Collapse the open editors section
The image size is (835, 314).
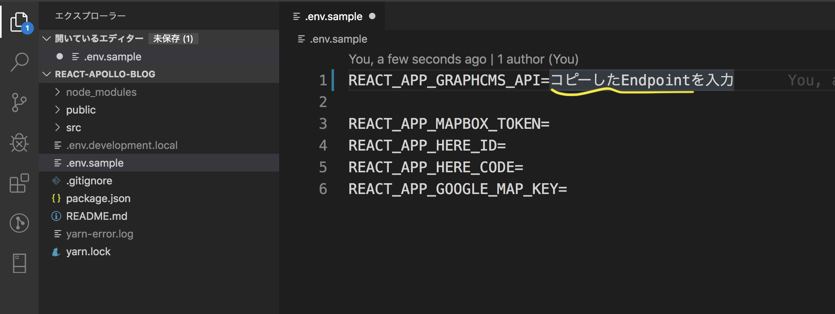coord(47,39)
